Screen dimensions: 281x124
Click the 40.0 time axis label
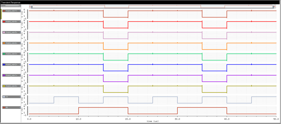pyautogui.click(x=227, y=119)
